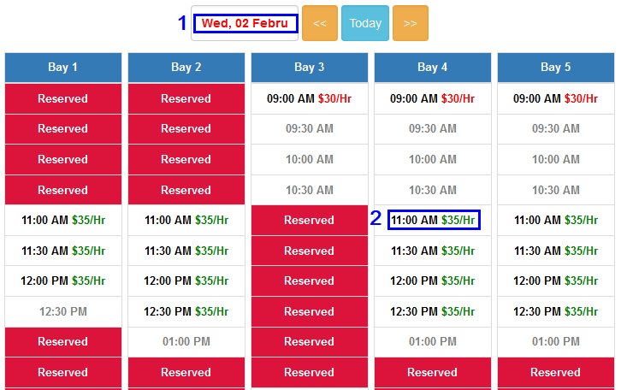The width and height of the screenshot is (621, 390).
Task: Select Bay 5 09:00 AM $30/Hr slot
Action: [x=556, y=98]
